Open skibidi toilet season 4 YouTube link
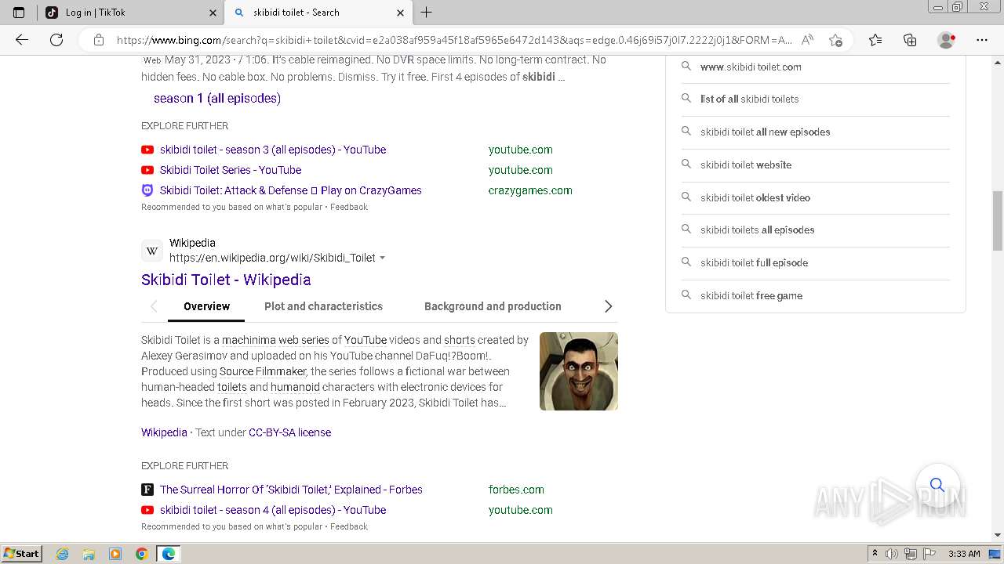Image resolution: width=1004 pixels, height=564 pixels. pyautogui.click(x=273, y=510)
